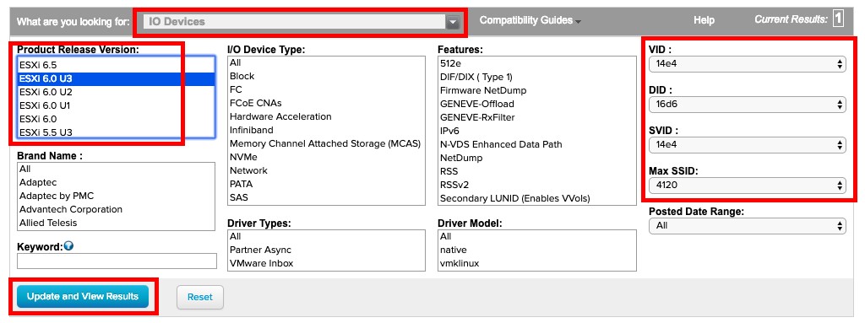
Task: Select ESXi 6.0 U3 release version
Action: click(116, 78)
